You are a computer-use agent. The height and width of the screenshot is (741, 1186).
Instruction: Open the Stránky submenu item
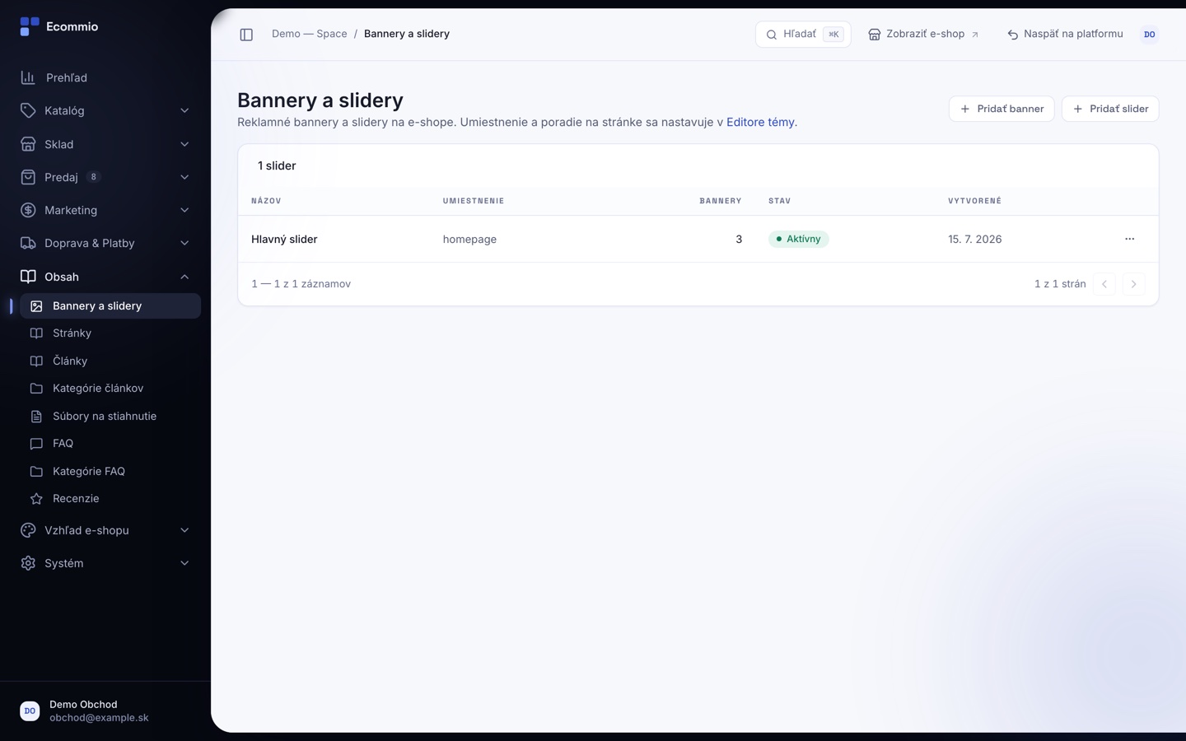110,333
